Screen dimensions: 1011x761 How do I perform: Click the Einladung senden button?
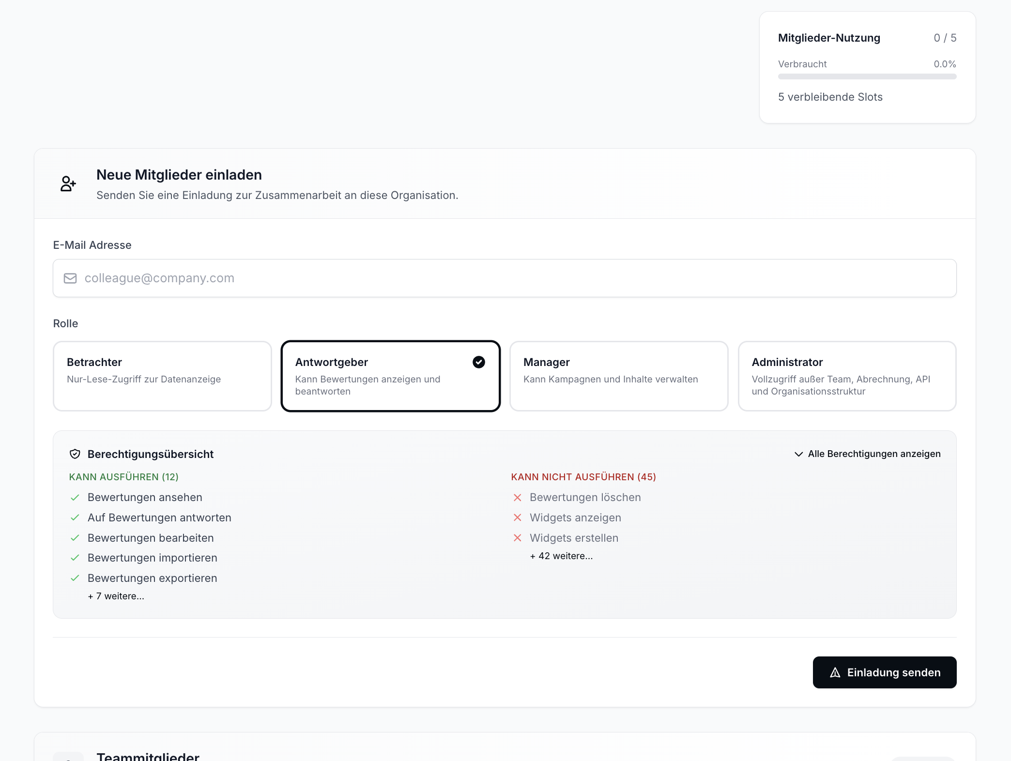pos(884,672)
